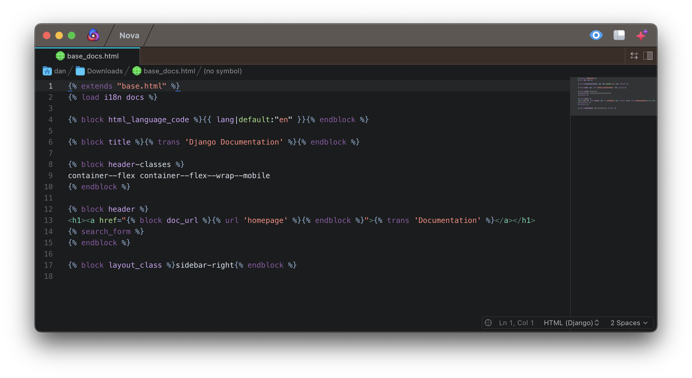Click the Downloads folder icon in path bar
Image resolution: width=692 pixels, height=378 pixels.
[x=80, y=71]
